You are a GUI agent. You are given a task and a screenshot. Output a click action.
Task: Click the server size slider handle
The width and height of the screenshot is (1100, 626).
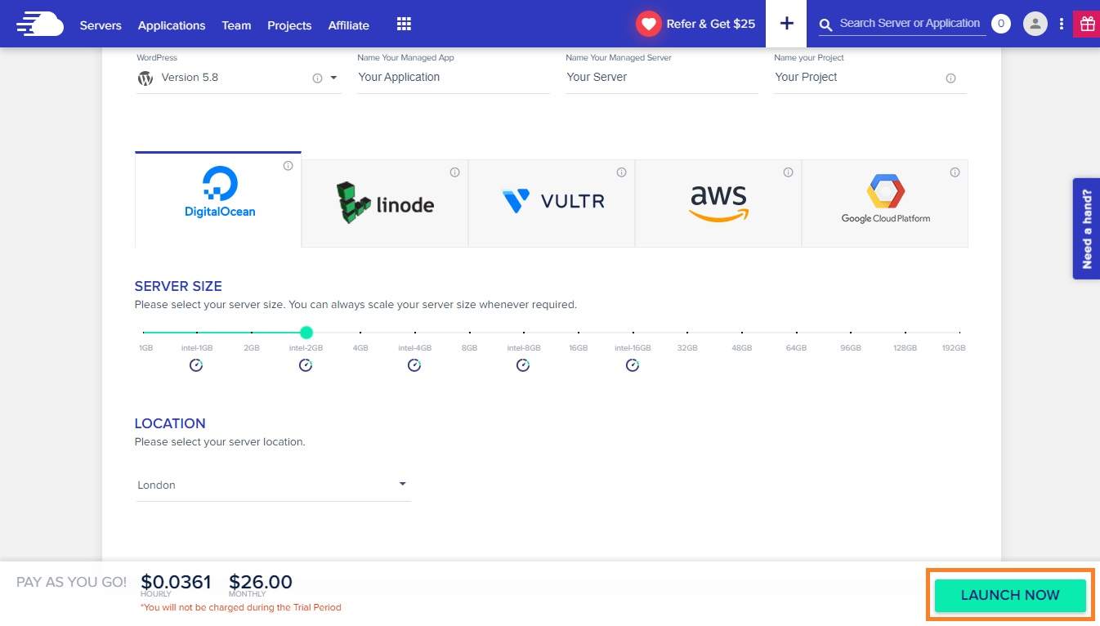(306, 333)
